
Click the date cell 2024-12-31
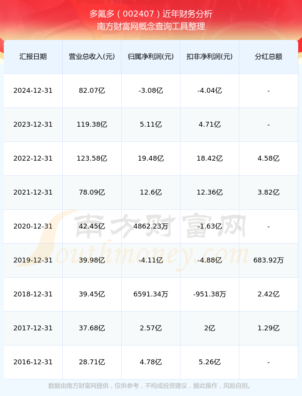[33, 91]
